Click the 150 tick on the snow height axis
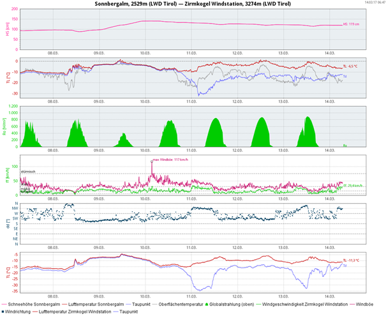The width and height of the screenshot is (386, 316). coord(15,19)
